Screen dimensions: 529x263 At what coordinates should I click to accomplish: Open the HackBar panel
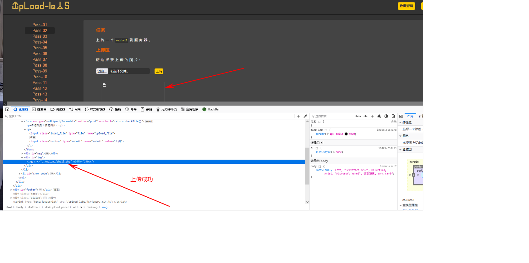click(x=211, y=109)
